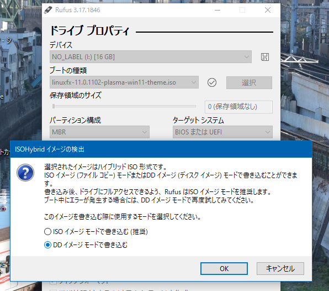
Task: Click the デバイス label
Action: click(x=61, y=45)
